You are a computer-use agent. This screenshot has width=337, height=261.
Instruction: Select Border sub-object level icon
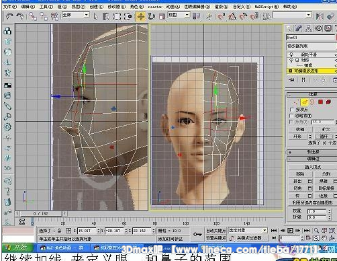(312, 102)
